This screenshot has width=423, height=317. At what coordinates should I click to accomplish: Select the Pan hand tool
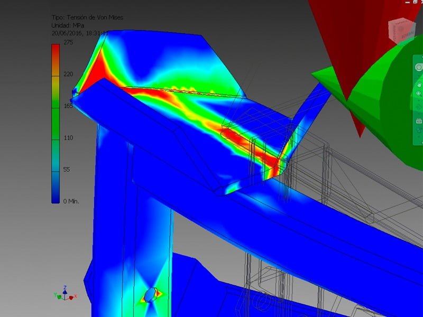pos(419,83)
